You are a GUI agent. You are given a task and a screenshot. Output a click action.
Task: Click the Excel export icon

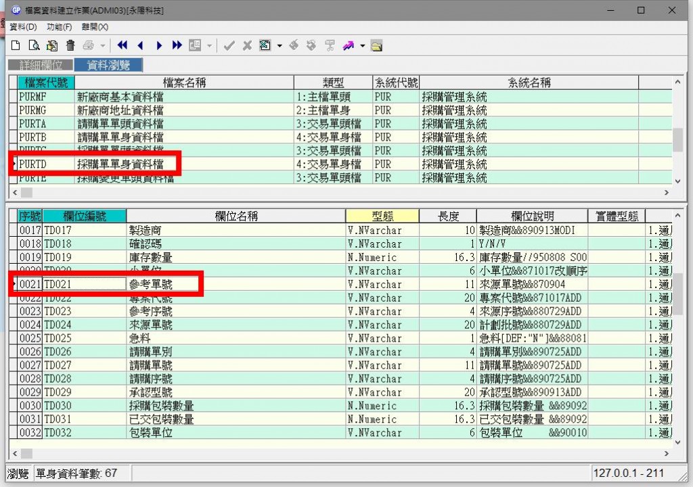coord(265,45)
